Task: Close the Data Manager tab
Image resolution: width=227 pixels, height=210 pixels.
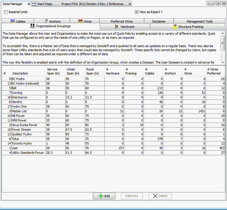Action: click(29, 4)
